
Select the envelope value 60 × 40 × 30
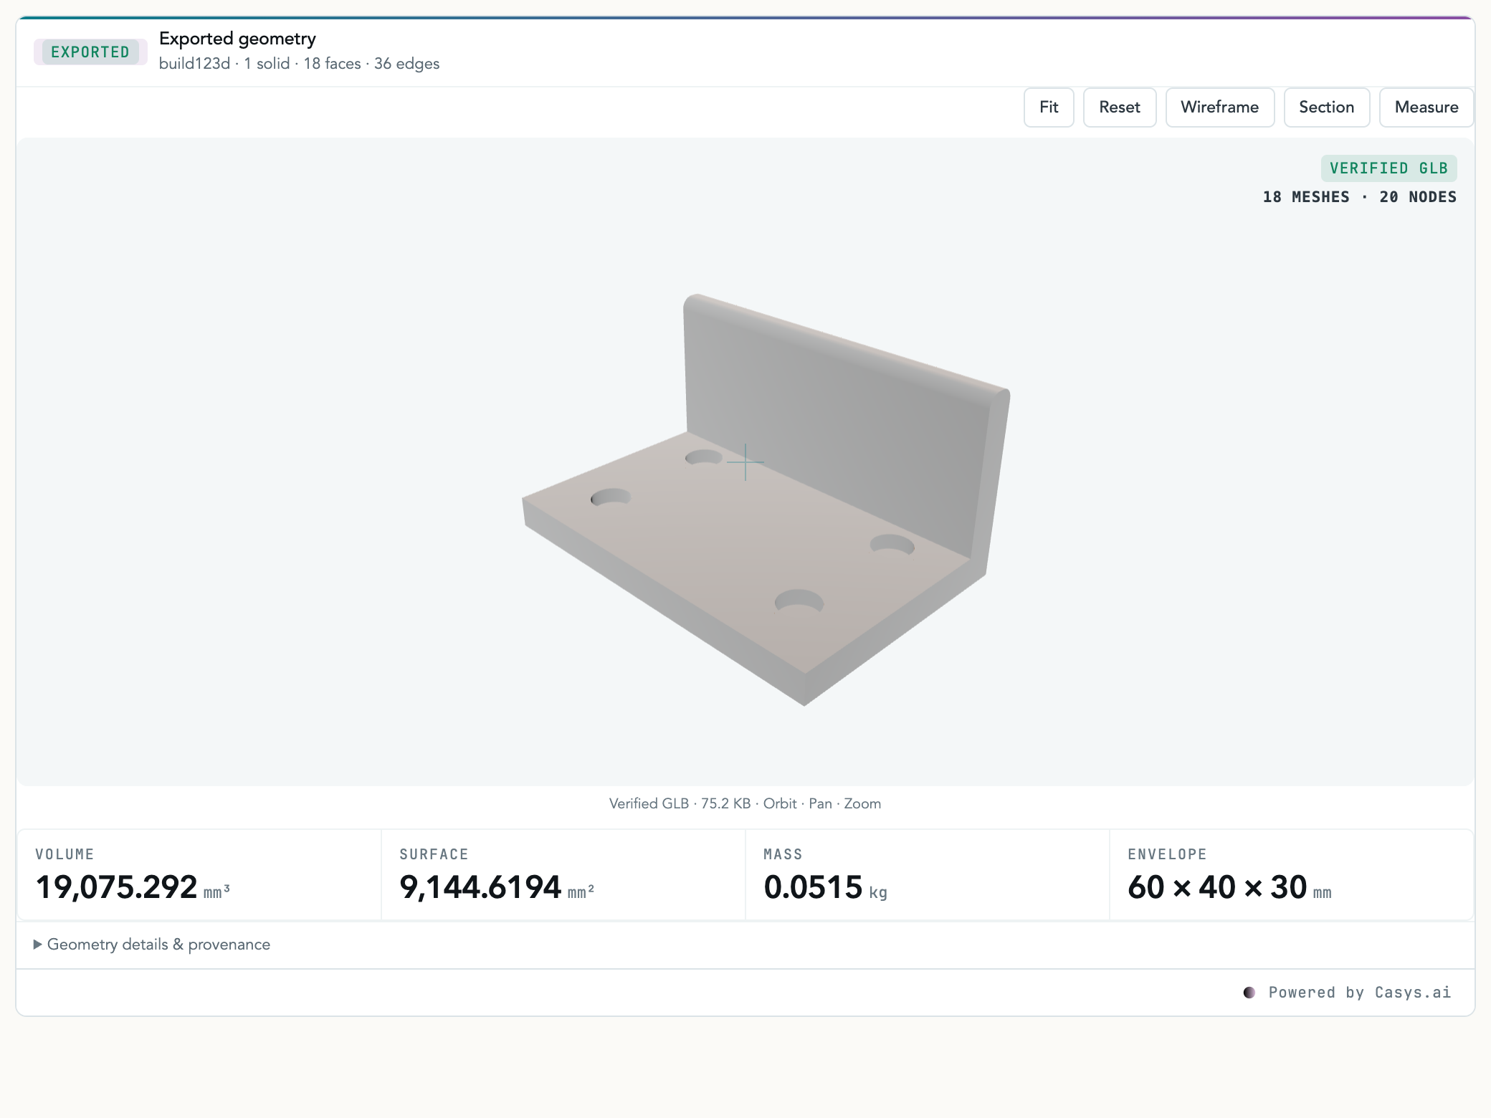tap(1217, 887)
